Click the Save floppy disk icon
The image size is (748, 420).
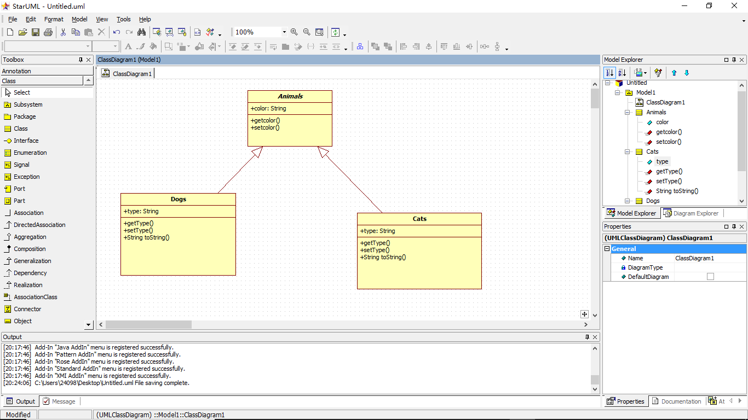coord(36,32)
